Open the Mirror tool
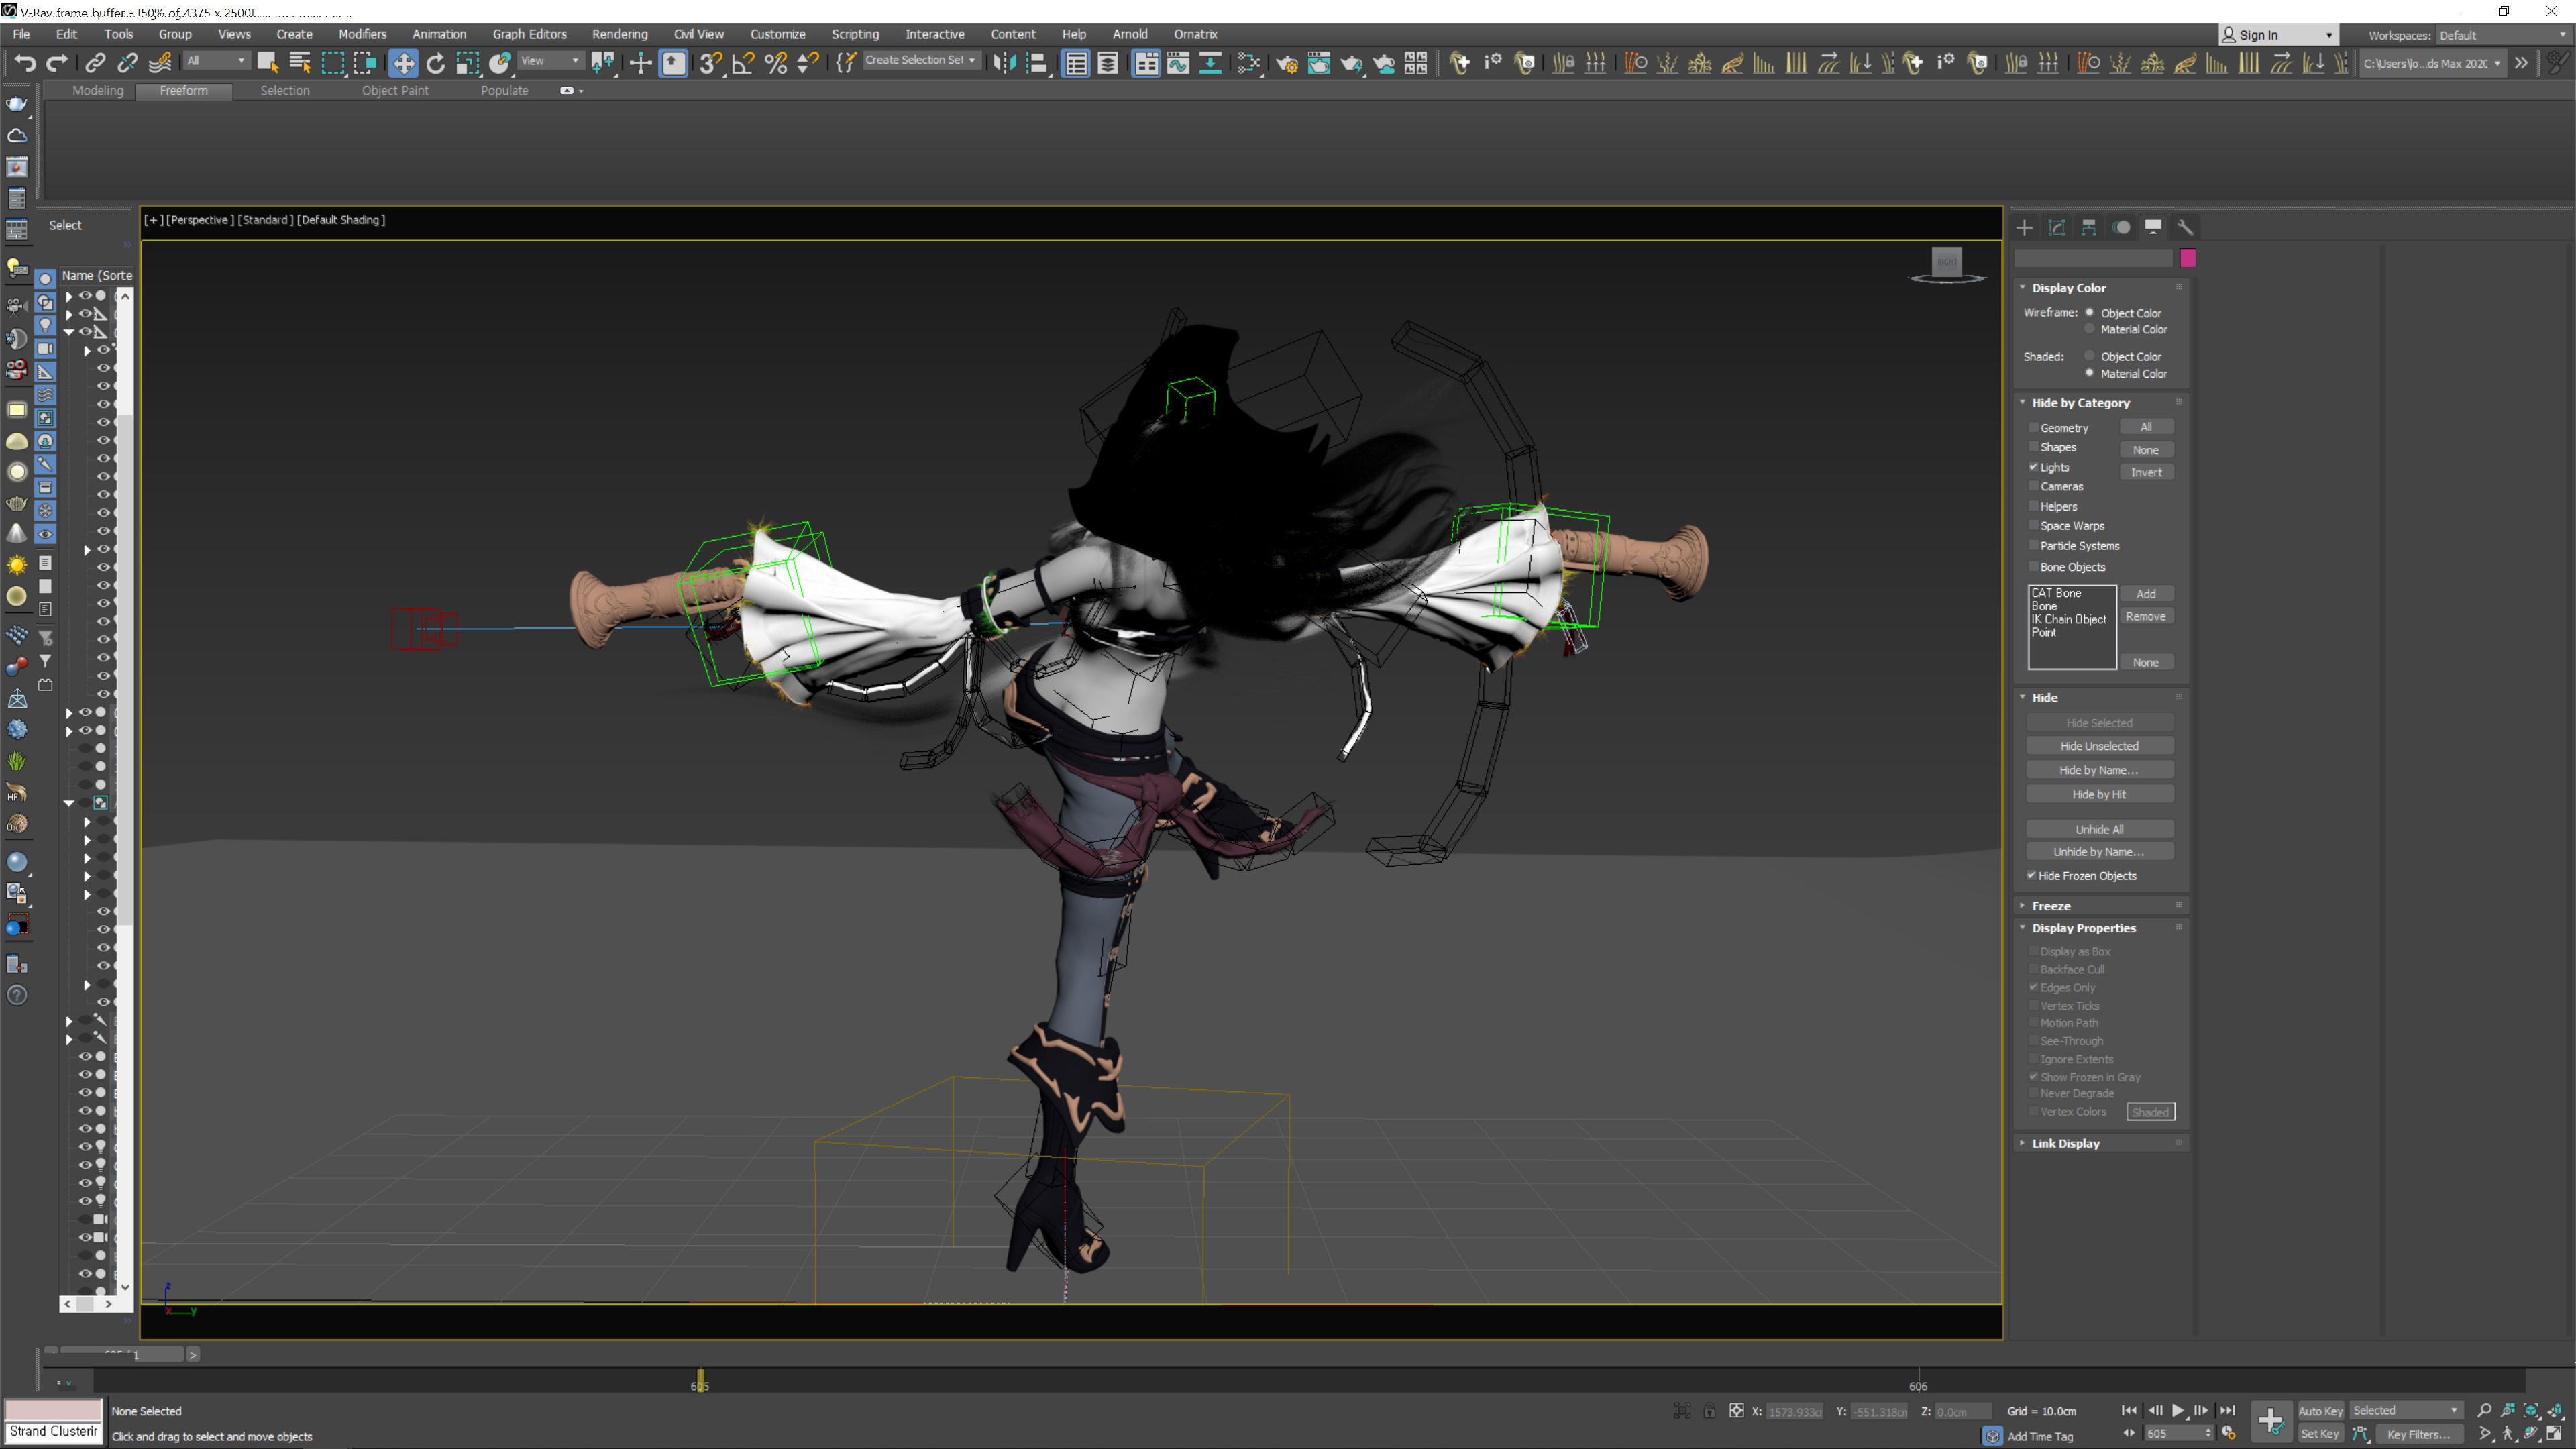Screen dimensions: 2576x1449 pyautogui.click(x=1004, y=63)
